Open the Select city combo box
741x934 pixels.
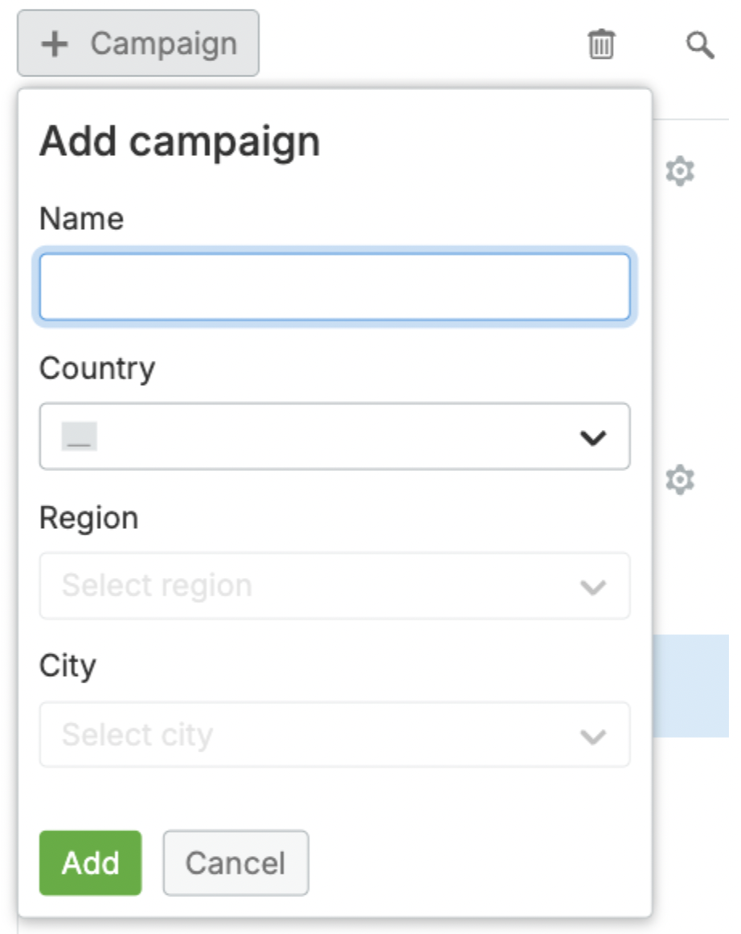coord(335,735)
